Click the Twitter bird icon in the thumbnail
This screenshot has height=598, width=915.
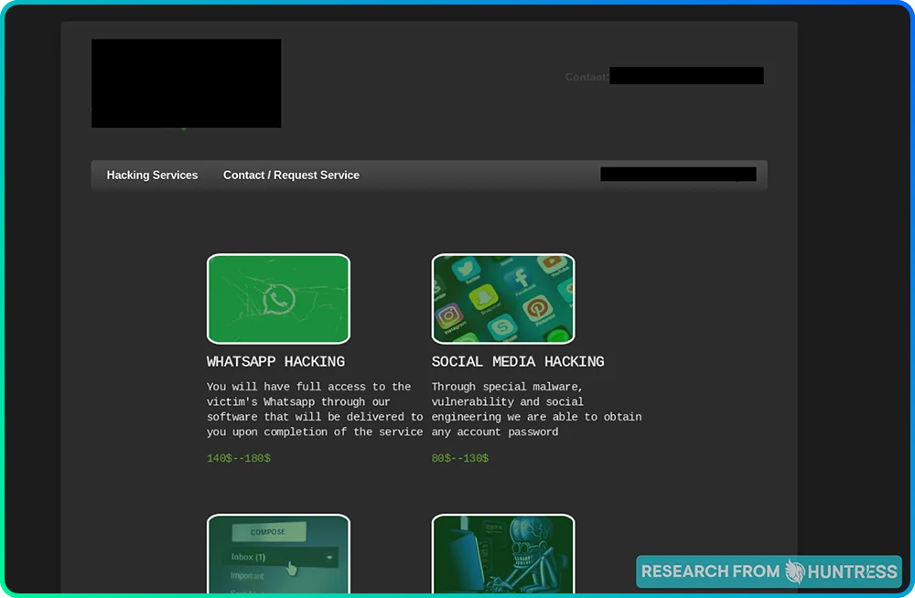[465, 267]
